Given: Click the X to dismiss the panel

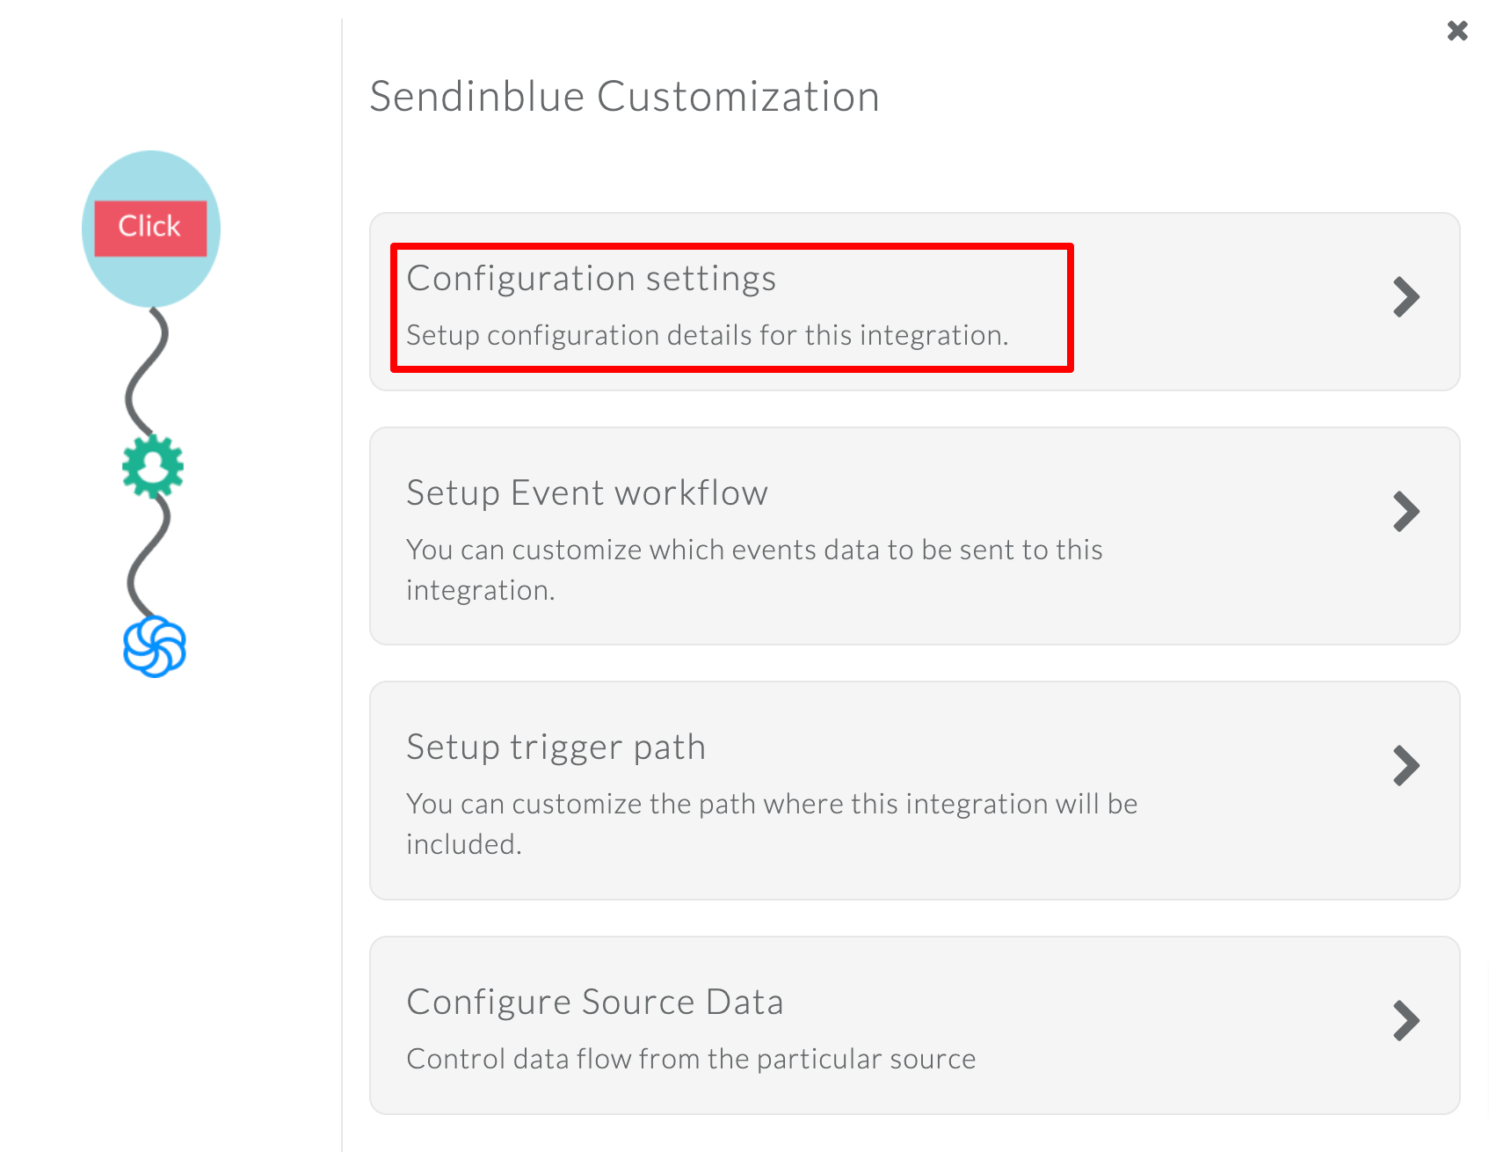Looking at the screenshot, I should pyautogui.click(x=1456, y=30).
